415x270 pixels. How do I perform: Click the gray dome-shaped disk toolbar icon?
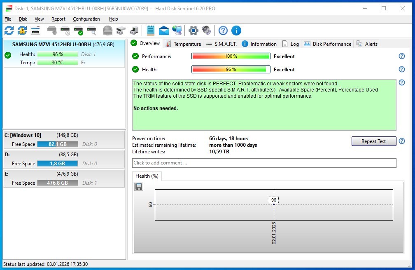tap(107, 31)
